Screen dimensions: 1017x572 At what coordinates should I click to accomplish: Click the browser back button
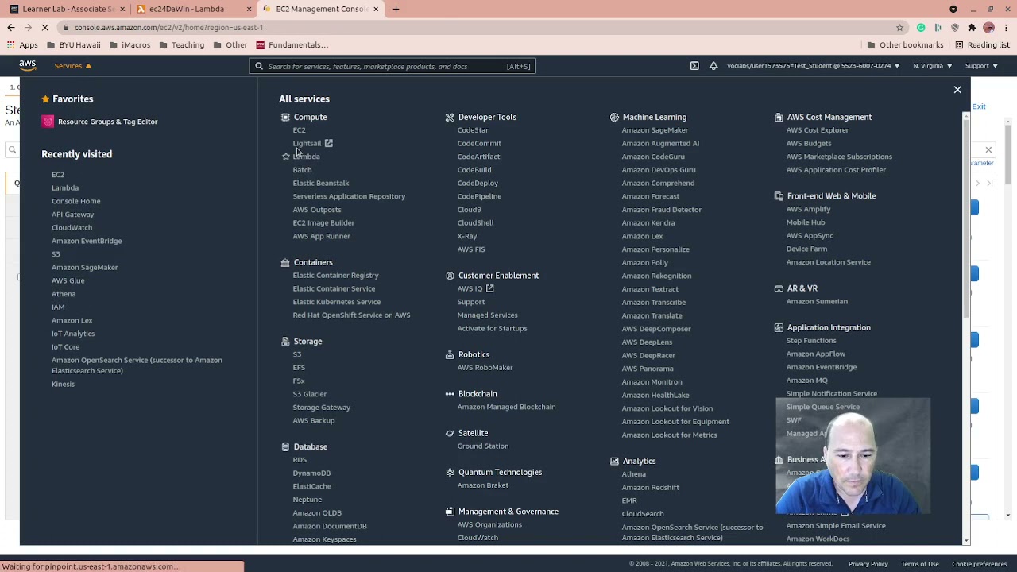[x=11, y=28]
